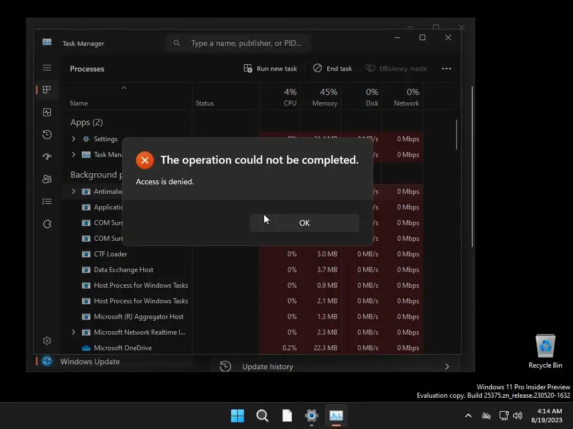Select Windows Update in Settings sidebar
Image resolution: width=573 pixels, height=429 pixels.
click(x=90, y=361)
